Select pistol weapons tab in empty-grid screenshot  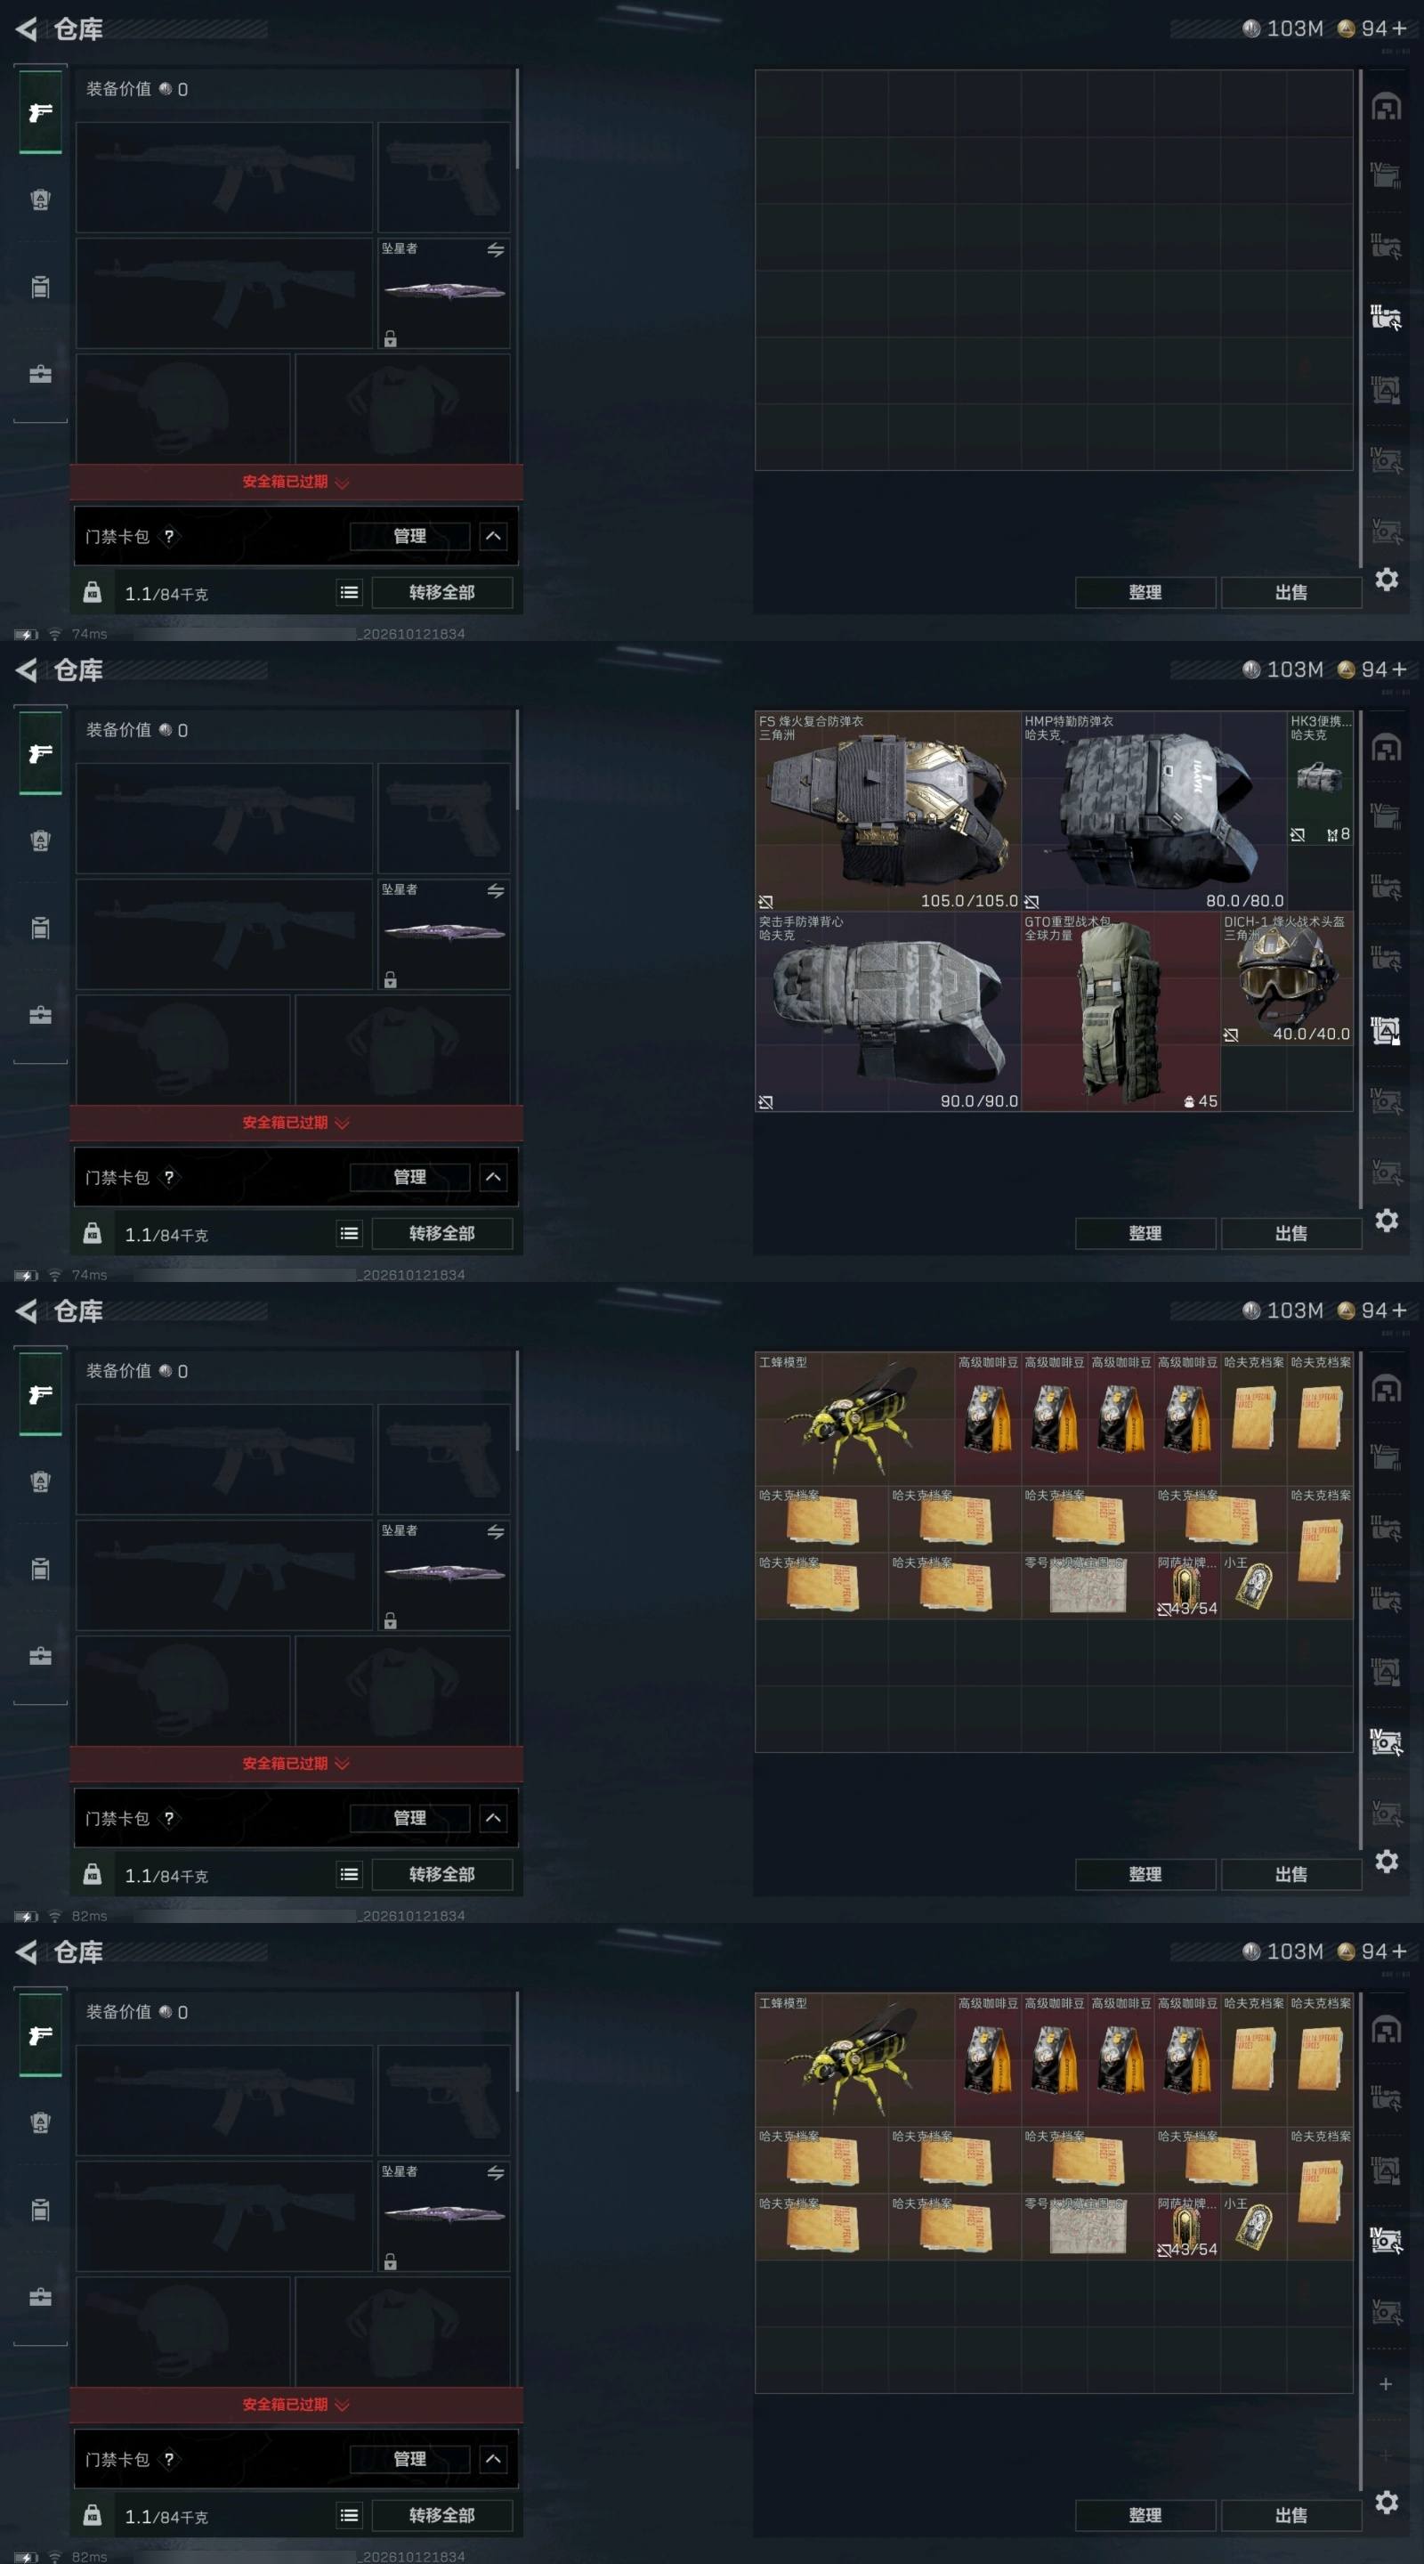pyautogui.click(x=40, y=112)
